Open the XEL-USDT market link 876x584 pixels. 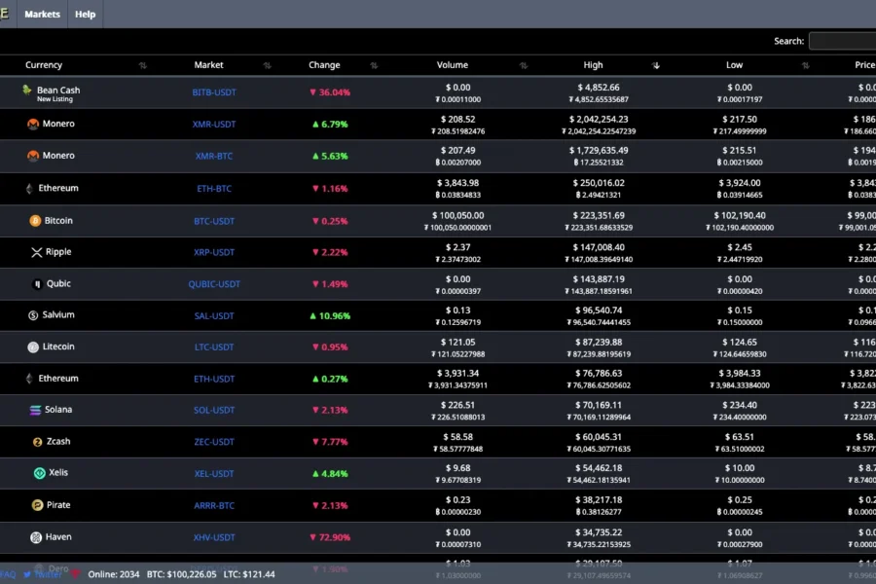pos(214,474)
